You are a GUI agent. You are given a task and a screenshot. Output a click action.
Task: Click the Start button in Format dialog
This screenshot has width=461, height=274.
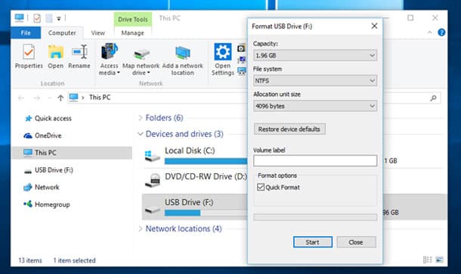313,242
